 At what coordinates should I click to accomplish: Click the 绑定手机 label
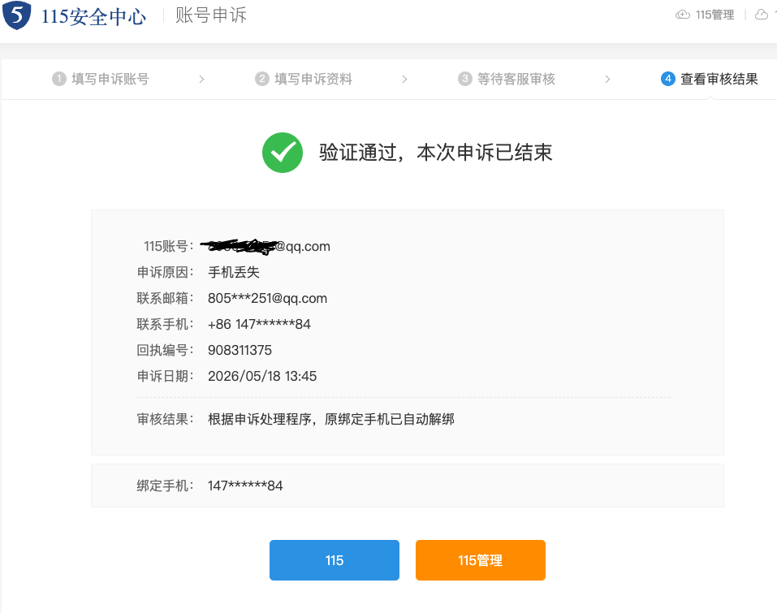166,486
